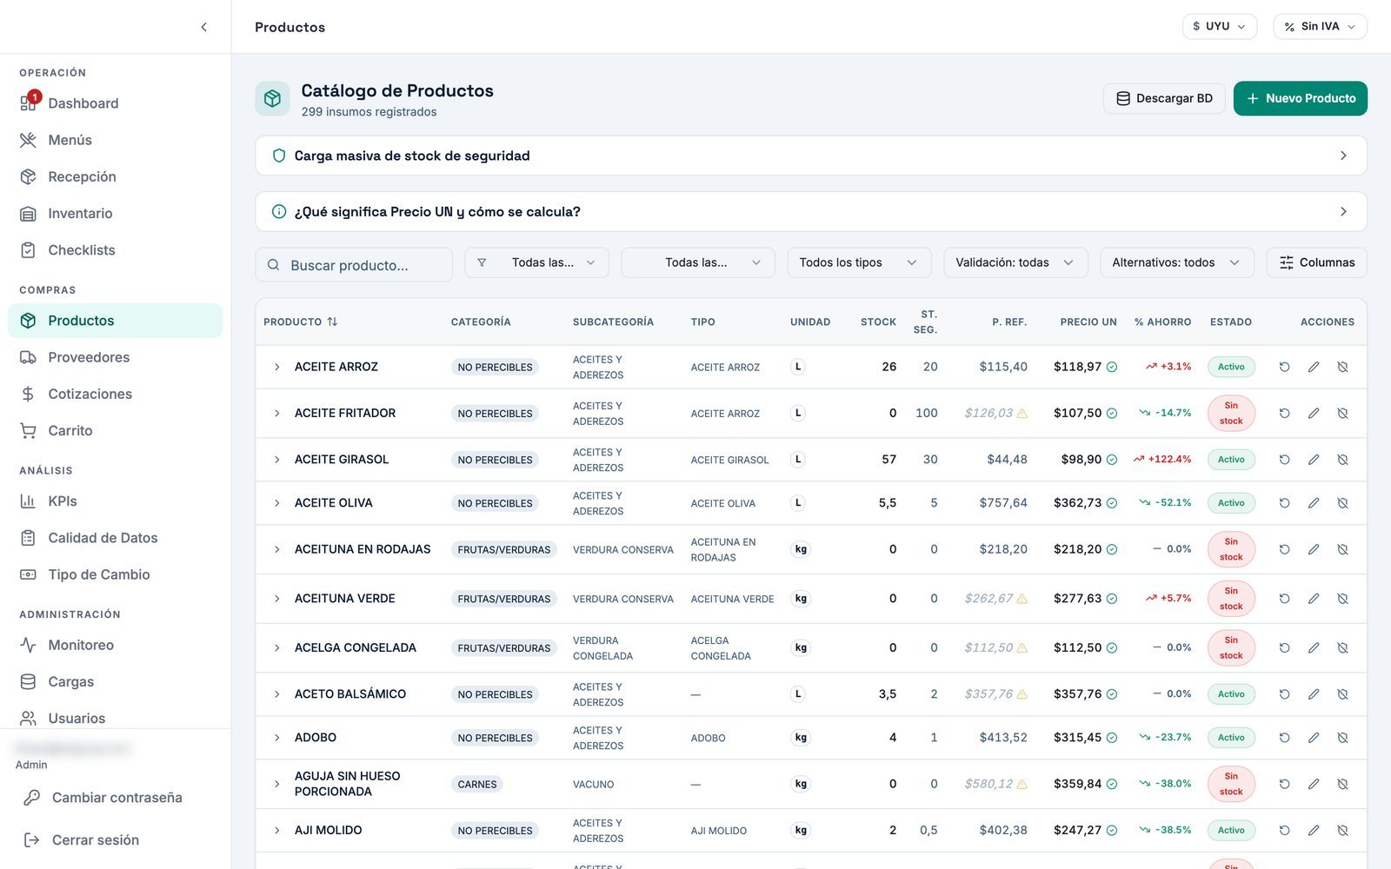Focus the Buscar producto search field
1391x869 pixels.
[354, 265]
